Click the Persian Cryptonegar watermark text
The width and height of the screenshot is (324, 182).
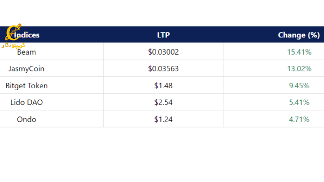click(x=13, y=45)
